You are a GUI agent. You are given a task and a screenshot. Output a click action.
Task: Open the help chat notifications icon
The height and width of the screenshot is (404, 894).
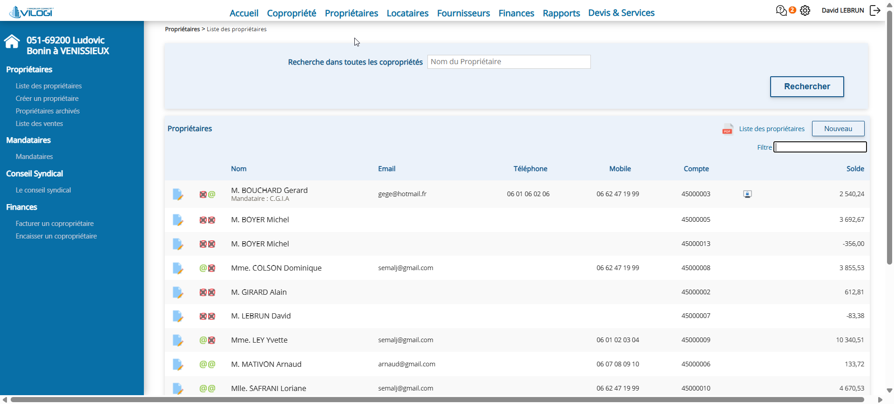pyautogui.click(x=781, y=10)
